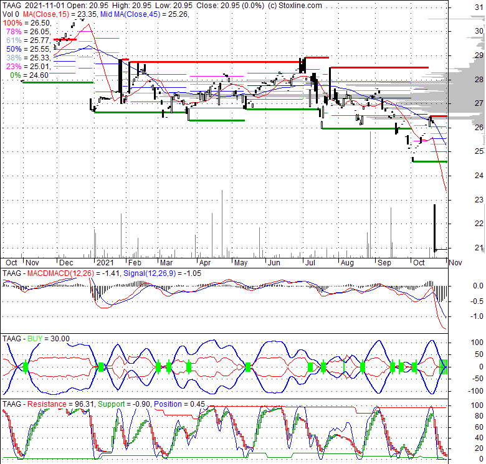Click the tallest grey August volume spike
486x464 pixels.
370,194
